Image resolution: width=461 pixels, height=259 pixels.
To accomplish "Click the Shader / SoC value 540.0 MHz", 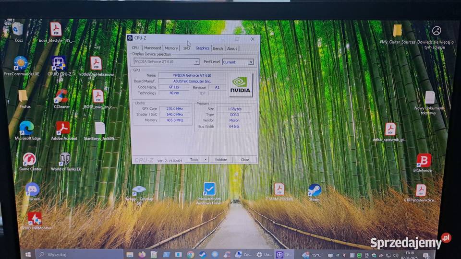I will tap(175, 115).
